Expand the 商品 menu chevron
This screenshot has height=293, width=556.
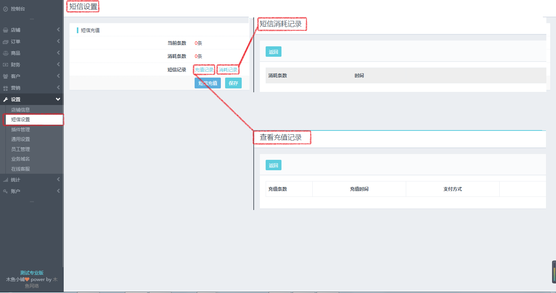[x=58, y=53]
